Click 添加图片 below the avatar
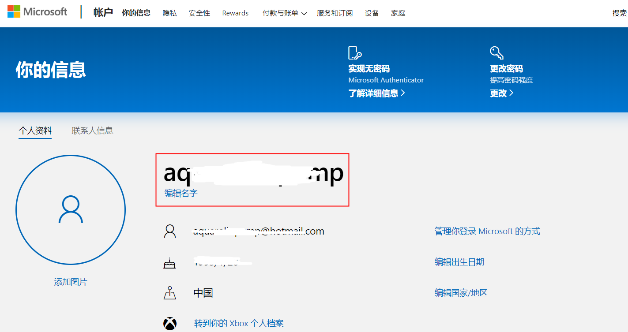 (x=70, y=282)
